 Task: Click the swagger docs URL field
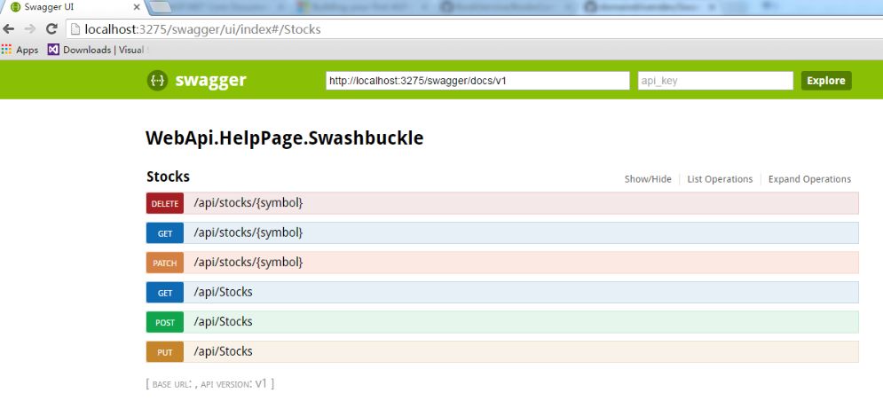coord(477,81)
